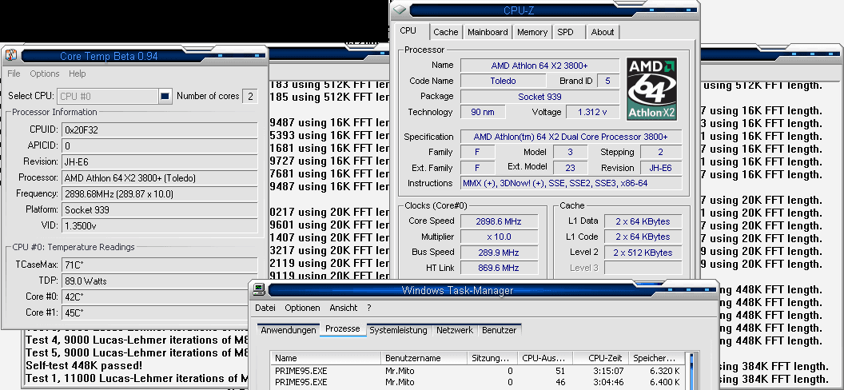Click the Voltage value 1.312 v
844x390 pixels.
(x=592, y=113)
